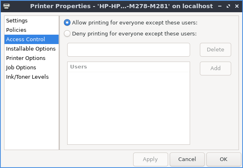Close the Printer Properties dialog
243x168 pixels.
point(237,6)
